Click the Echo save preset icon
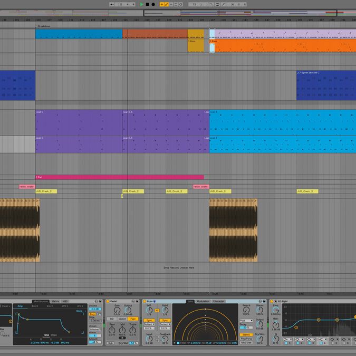The width and height of the screenshot is (356, 356). [264, 301]
